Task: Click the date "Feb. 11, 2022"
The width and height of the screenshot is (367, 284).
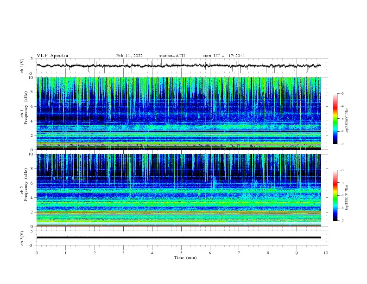Action: pos(129,56)
